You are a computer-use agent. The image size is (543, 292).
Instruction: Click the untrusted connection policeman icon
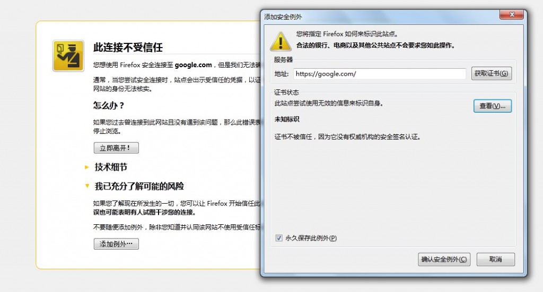tap(68, 56)
